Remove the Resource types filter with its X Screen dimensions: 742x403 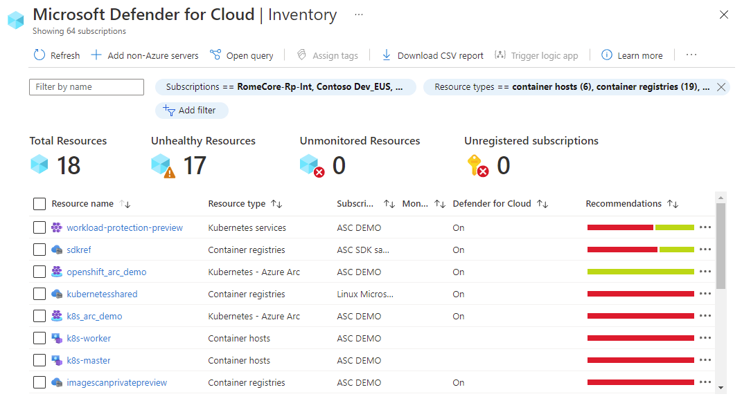click(721, 87)
